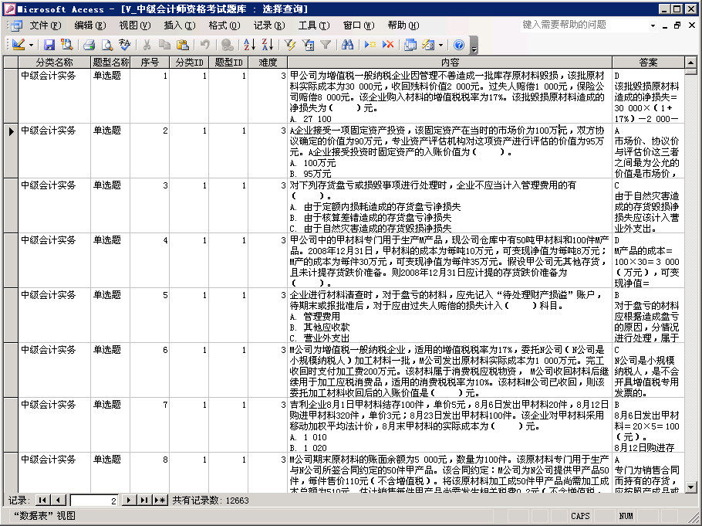
Task: Click the Delete Record toolbar icon
Action: coord(388,44)
